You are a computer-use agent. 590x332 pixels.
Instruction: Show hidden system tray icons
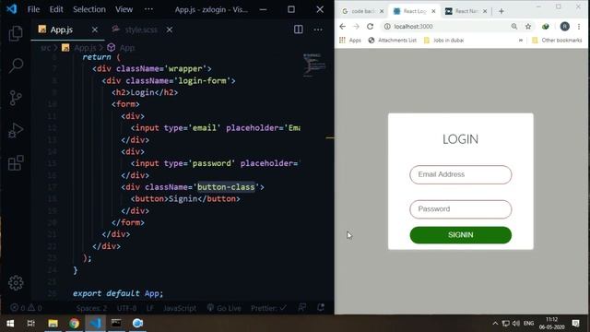point(495,324)
